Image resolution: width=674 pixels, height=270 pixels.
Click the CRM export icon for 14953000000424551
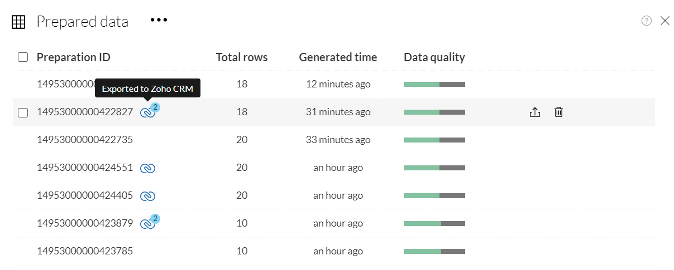tap(147, 168)
